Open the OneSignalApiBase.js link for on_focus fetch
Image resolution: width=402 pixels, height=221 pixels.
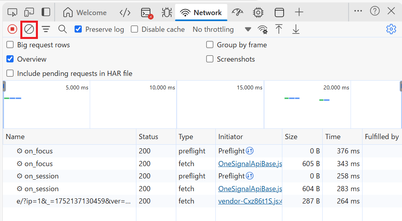pyautogui.click(x=250, y=163)
